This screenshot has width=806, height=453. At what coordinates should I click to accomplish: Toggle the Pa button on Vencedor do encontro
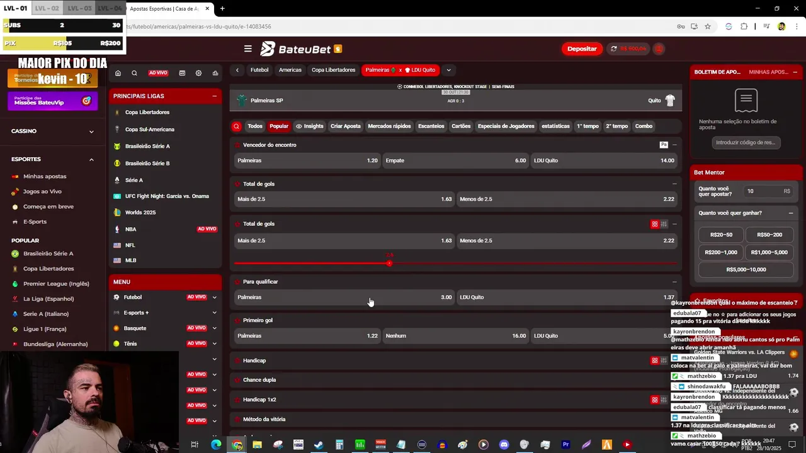(x=664, y=145)
